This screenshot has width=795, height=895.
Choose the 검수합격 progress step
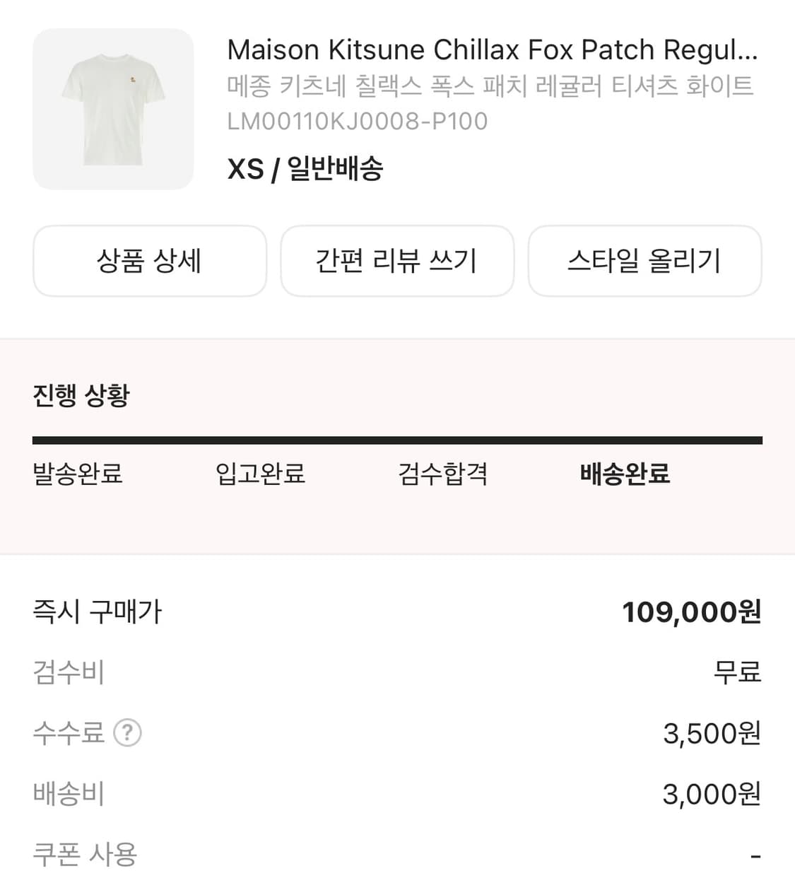443,474
